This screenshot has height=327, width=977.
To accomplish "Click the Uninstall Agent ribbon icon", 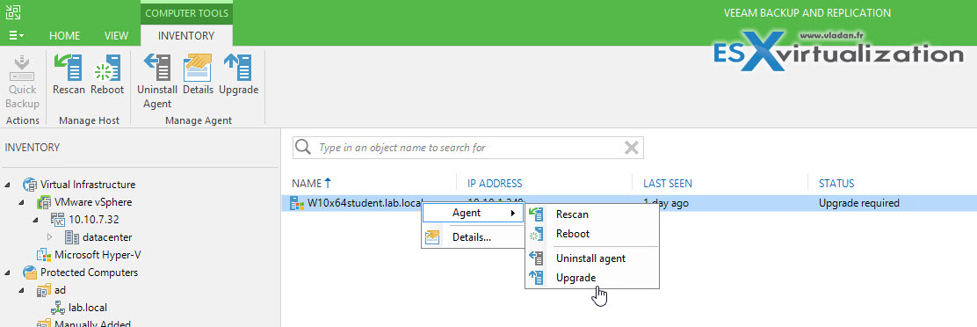I will click(157, 68).
